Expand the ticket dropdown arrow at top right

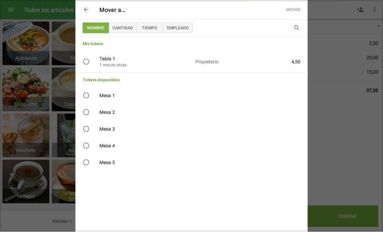pos(379,26)
